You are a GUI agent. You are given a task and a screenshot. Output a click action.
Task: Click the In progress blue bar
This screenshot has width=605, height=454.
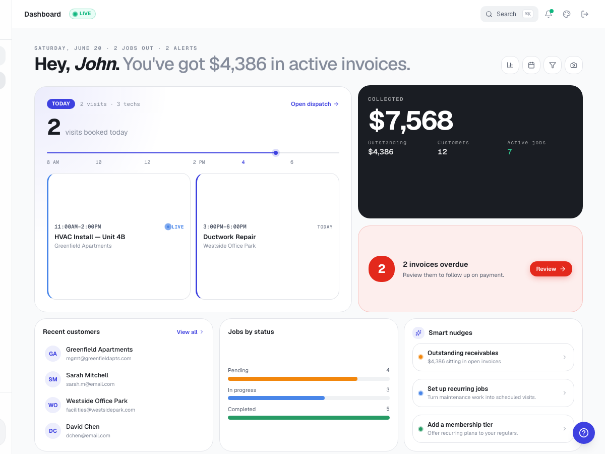[x=276, y=398]
